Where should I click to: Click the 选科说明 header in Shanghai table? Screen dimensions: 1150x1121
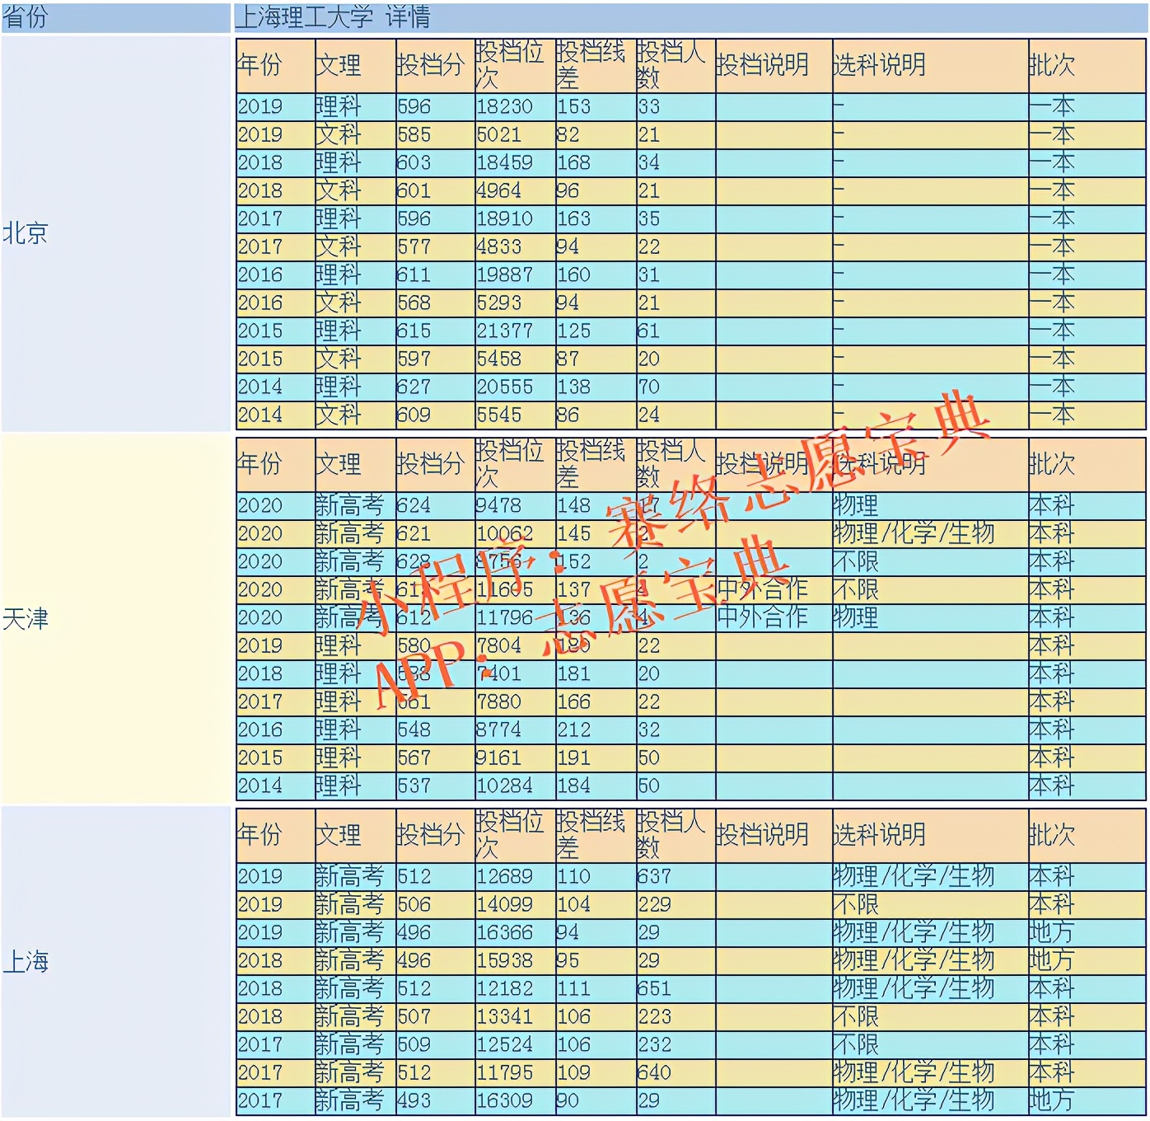coord(877,833)
